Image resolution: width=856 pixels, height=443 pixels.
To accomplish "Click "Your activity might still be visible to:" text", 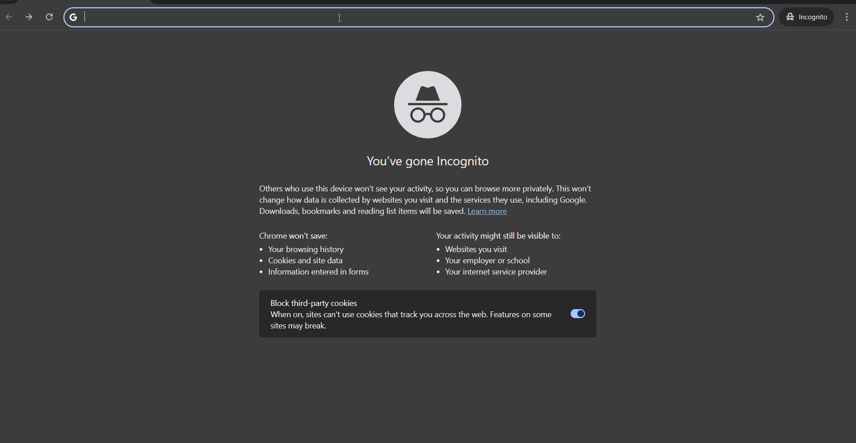I will pos(498,236).
